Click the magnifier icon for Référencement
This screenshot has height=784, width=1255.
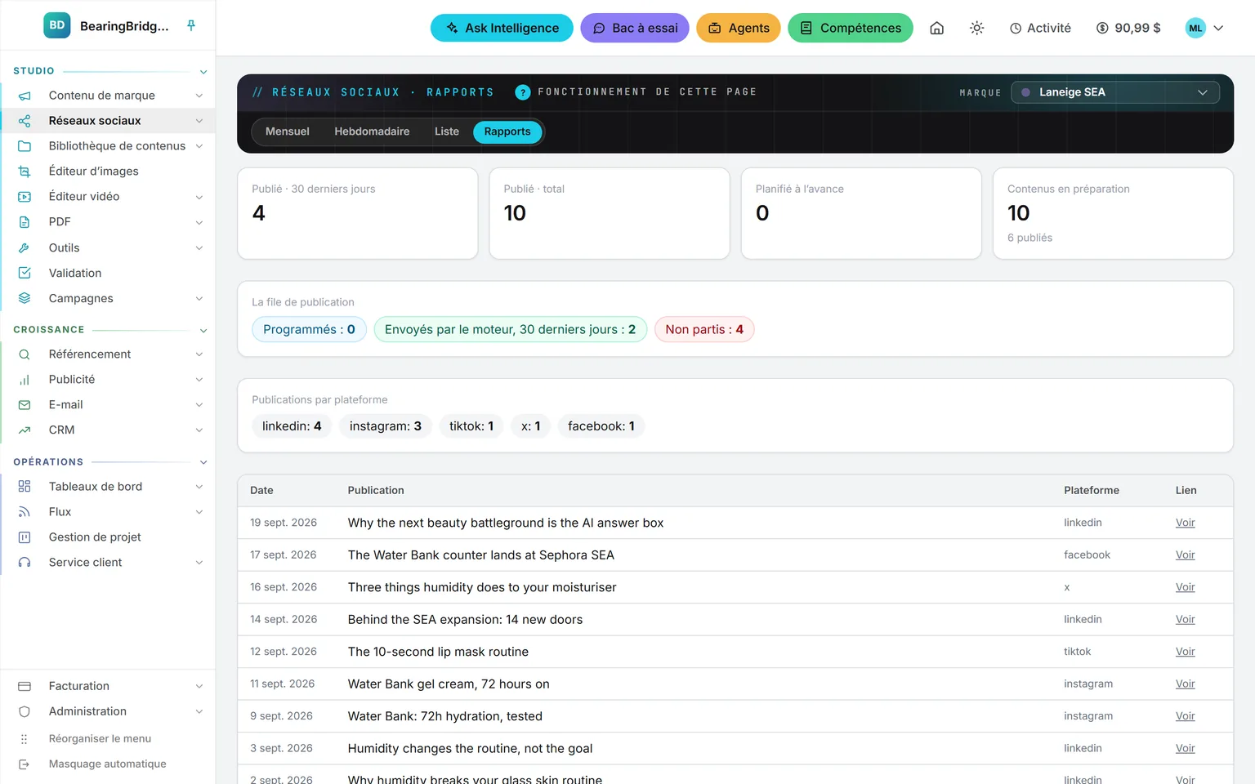point(25,354)
